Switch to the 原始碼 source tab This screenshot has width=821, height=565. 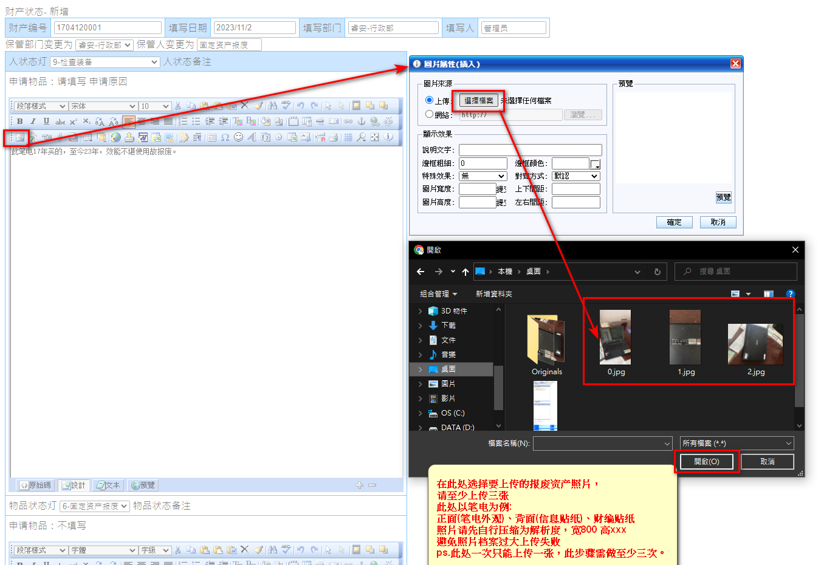35,485
